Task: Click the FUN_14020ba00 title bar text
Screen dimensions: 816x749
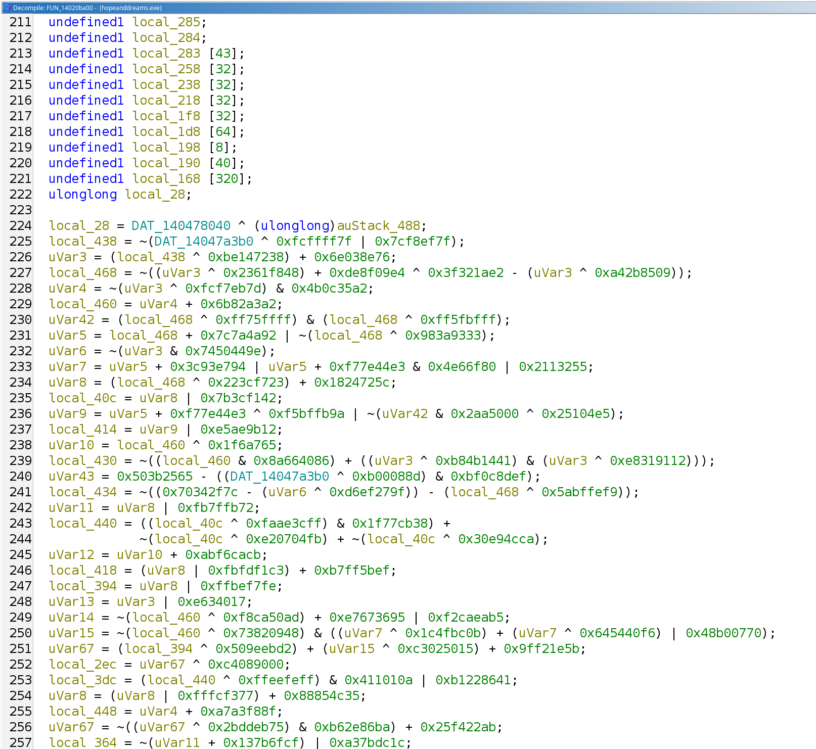Action: 68,8
